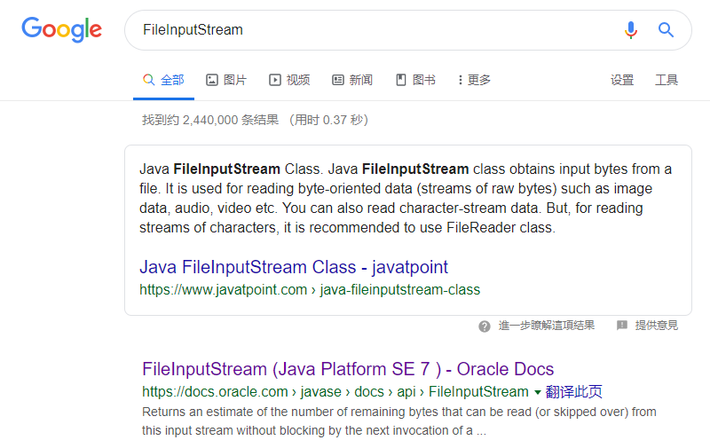Click the docs.oracle.com green URL

[x=335, y=392]
